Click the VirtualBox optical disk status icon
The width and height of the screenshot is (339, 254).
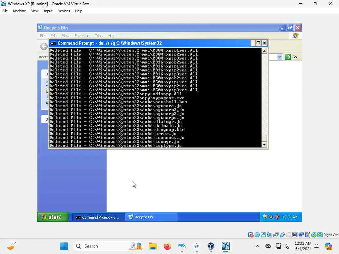click(x=257, y=235)
